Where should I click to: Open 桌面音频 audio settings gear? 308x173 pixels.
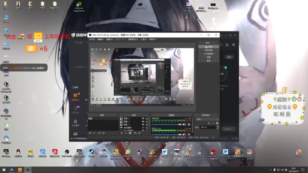189,124
